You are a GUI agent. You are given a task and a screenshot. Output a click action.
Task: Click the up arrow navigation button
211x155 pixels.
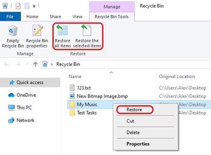pyautogui.click(x=35, y=64)
